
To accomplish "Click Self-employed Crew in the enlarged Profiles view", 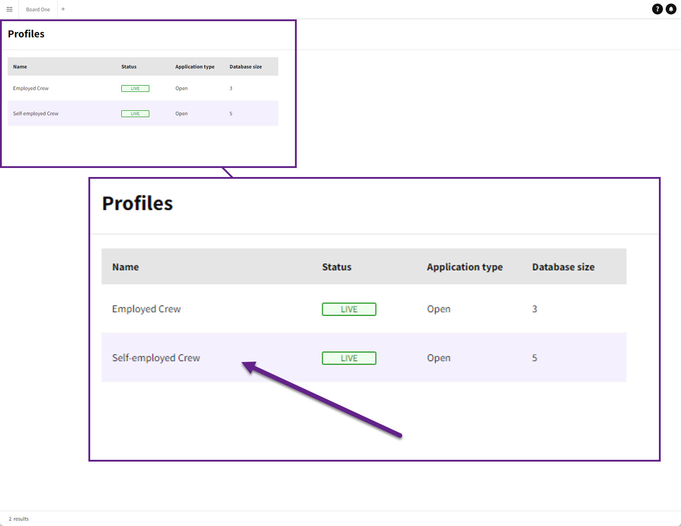I will 156,358.
